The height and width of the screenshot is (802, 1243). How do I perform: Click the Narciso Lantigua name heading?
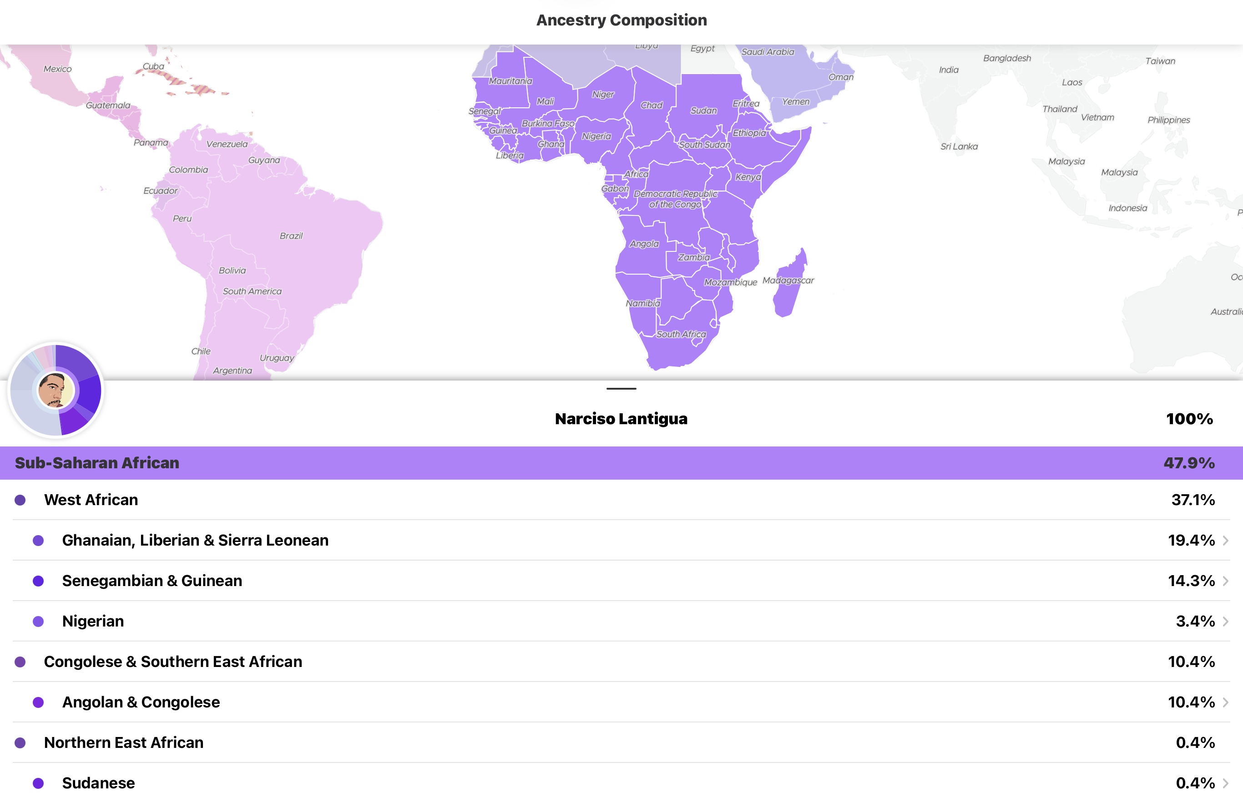click(x=621, y=419)
